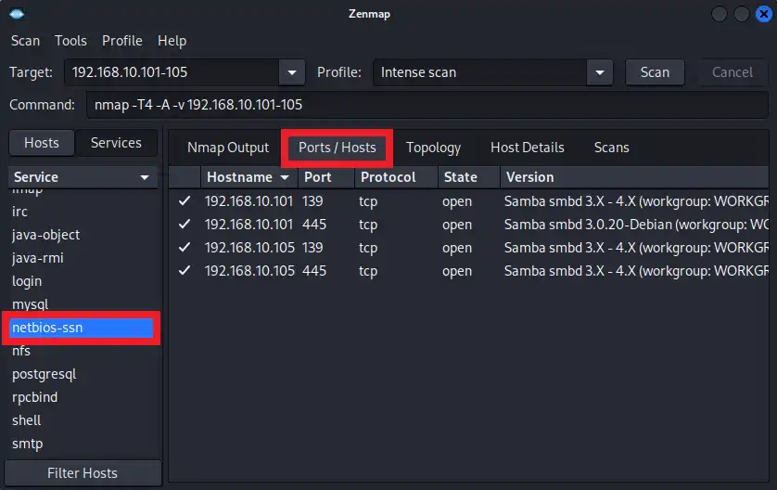Select the netbios-ssn service
This screenshot has width=777, height=490.
82,328
